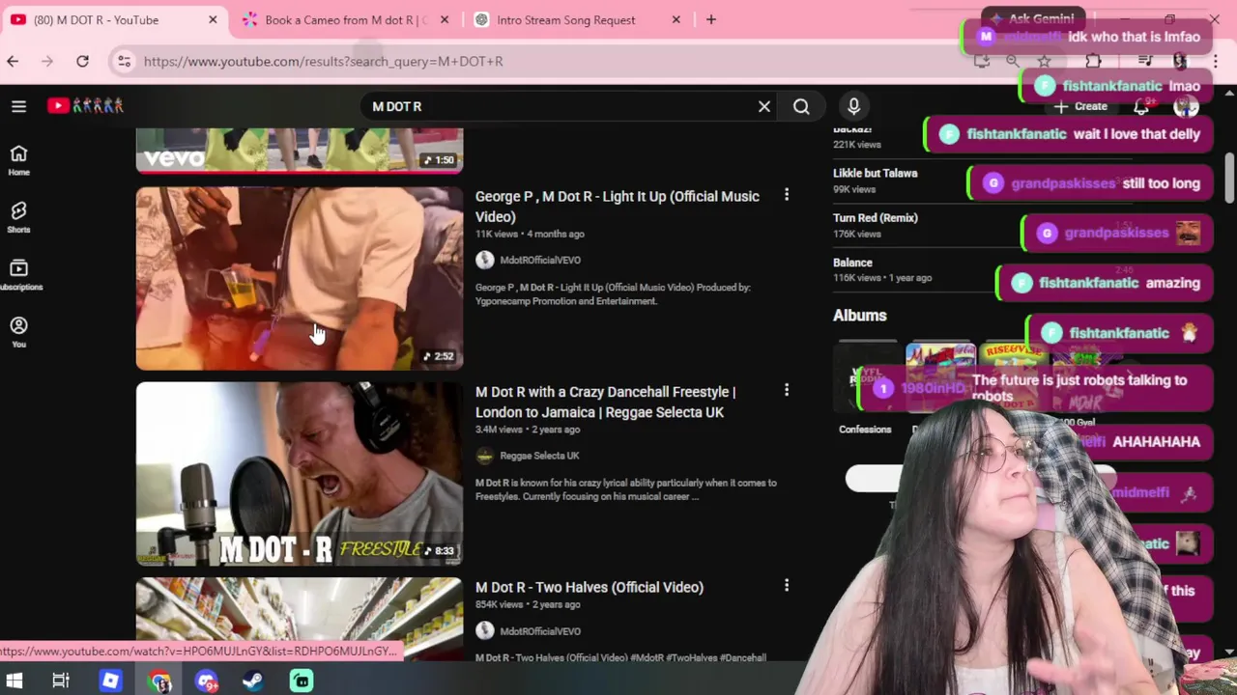Play the M DOT-R Freestyle thumbnail
The image size is (1237, 695).
click(300, 473)
